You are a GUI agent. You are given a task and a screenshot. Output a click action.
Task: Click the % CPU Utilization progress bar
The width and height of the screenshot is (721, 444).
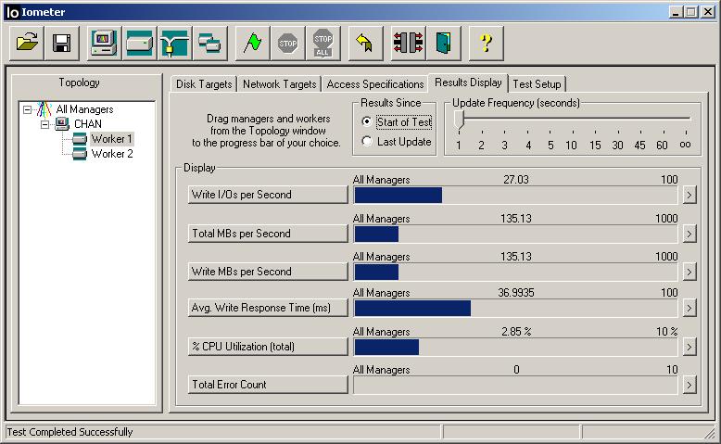(515, 347)
